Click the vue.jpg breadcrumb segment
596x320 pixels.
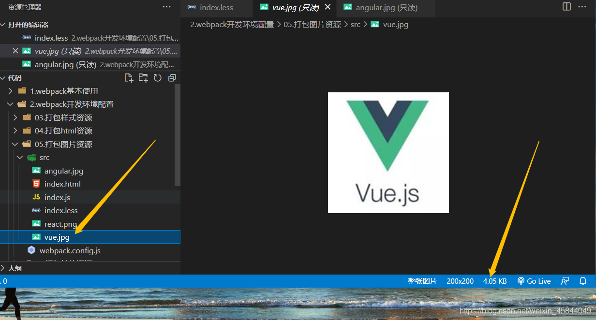[x=389, y=24]
